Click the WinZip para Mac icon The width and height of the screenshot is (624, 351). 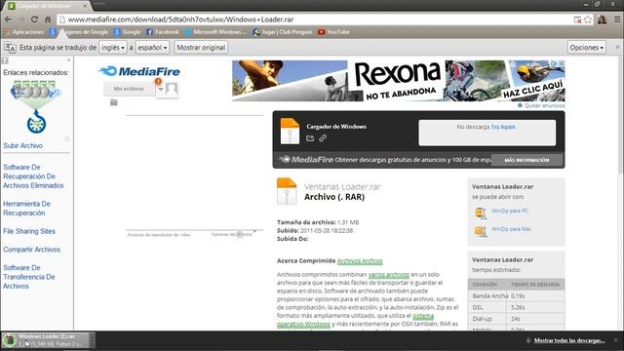[x=481, y=231]
